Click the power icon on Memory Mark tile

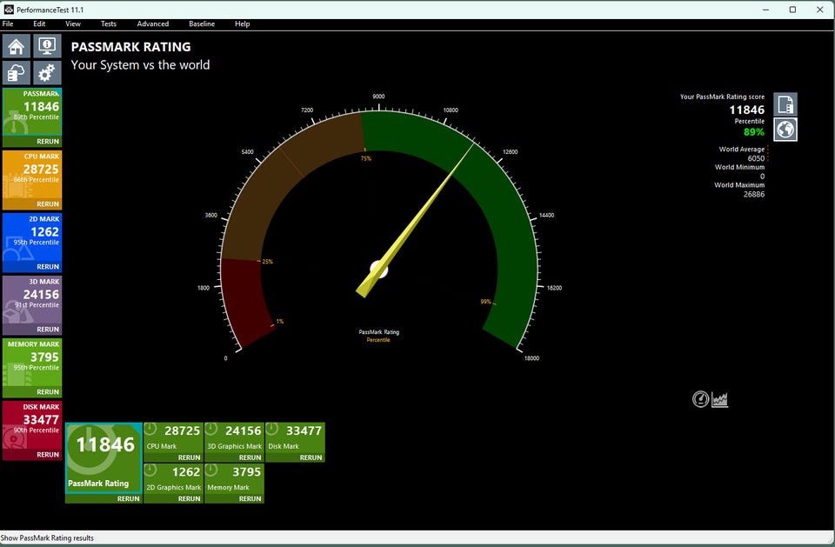[211, 470]
